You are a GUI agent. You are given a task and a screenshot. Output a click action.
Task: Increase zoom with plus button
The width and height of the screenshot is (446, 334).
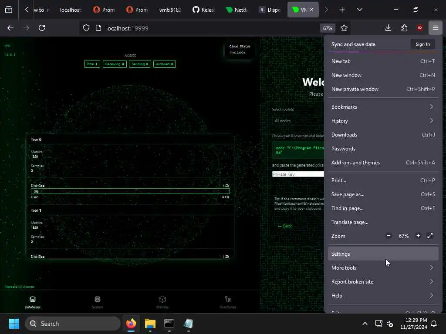(418, 236)
